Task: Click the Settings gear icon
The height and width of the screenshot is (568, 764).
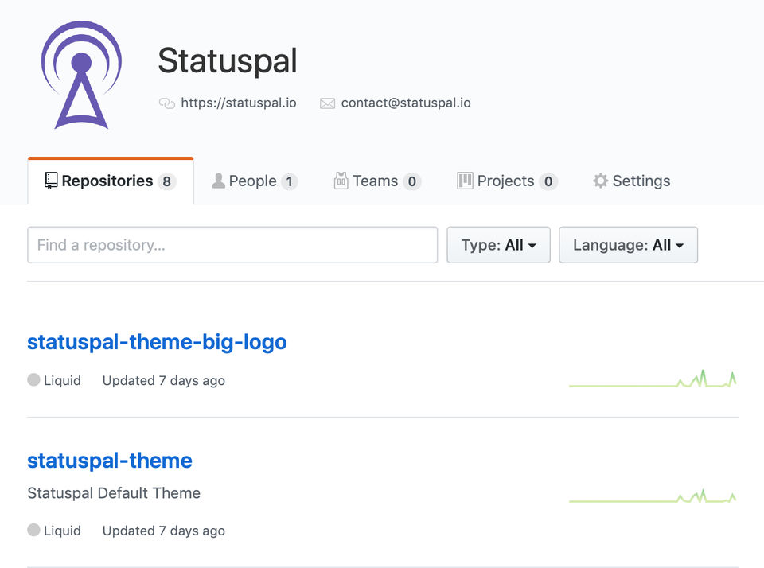Action: pyautogui.click(x=600, y=181)
